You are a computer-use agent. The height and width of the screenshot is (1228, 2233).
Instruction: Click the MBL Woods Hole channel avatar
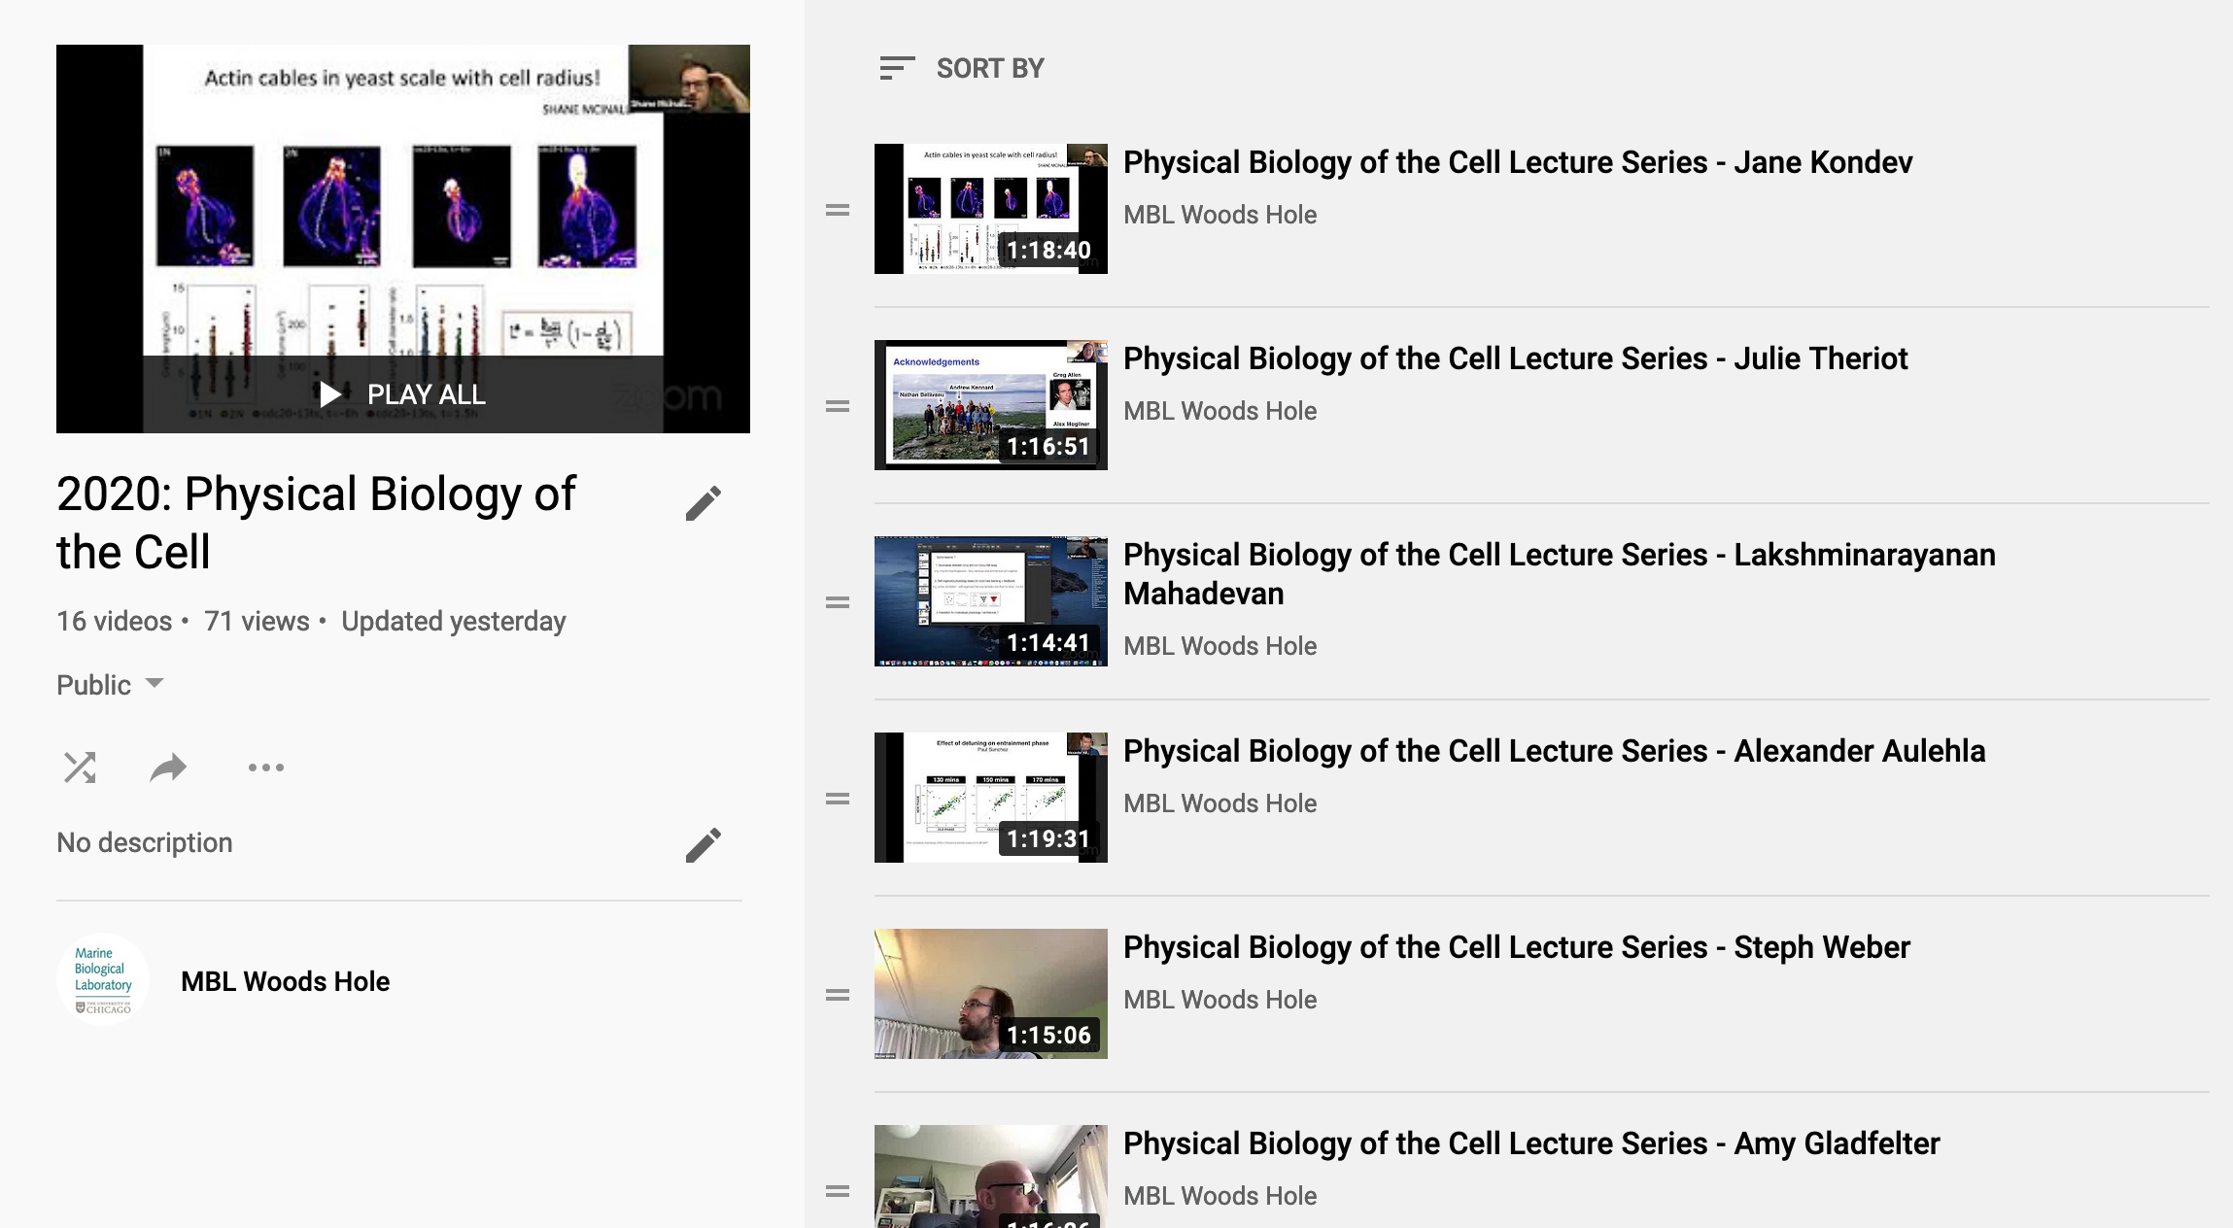coord(103,980)
